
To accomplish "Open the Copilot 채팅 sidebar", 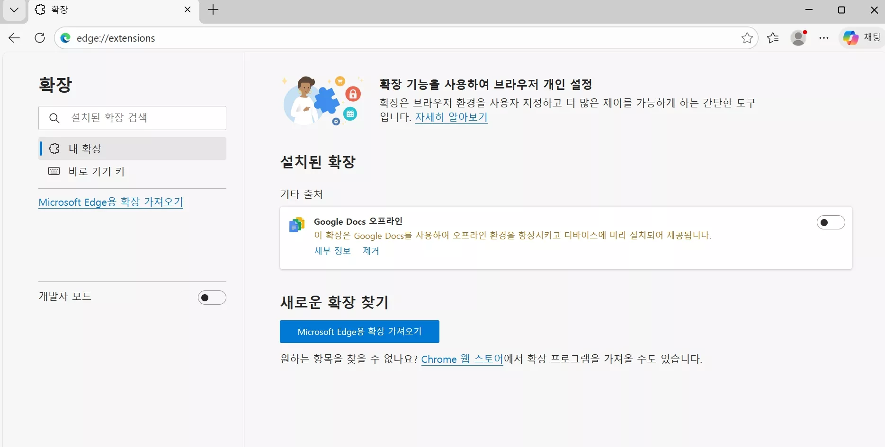I will pos(860,38).
